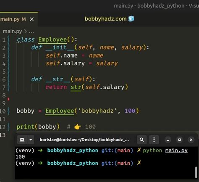This screenshot has width=199, height=182.
Task: Expand the terminal tab dropdown arrow
Action: click(x=31, y=140)
